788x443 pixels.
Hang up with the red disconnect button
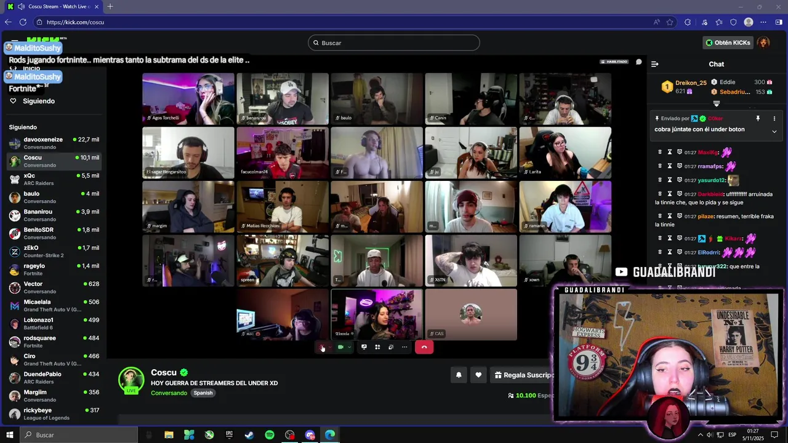(x=424, y=347)
